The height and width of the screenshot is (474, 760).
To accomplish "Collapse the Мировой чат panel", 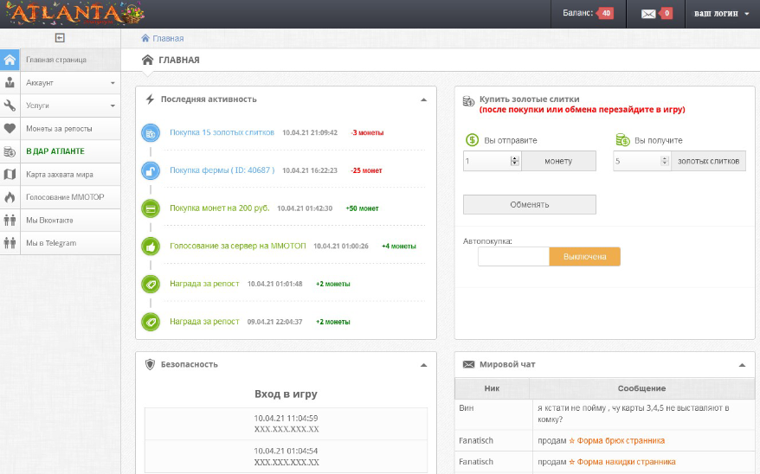I will pyautogui.click(x=742, y=365).
